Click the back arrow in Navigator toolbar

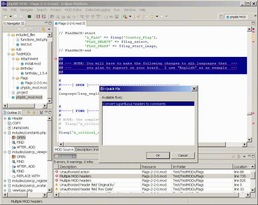pos(20,29)
